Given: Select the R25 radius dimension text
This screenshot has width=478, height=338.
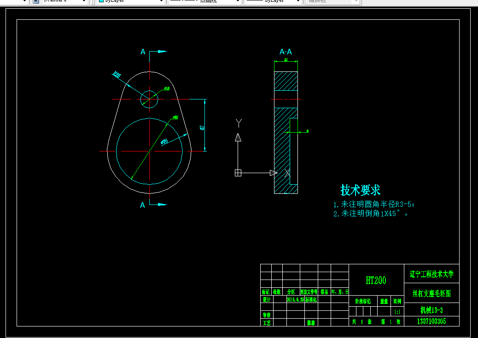Looking at the screenshot, I should tap(117, 74).
